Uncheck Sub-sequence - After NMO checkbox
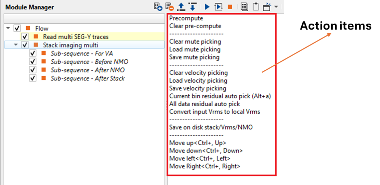The image size is (380, 185). 33,70
